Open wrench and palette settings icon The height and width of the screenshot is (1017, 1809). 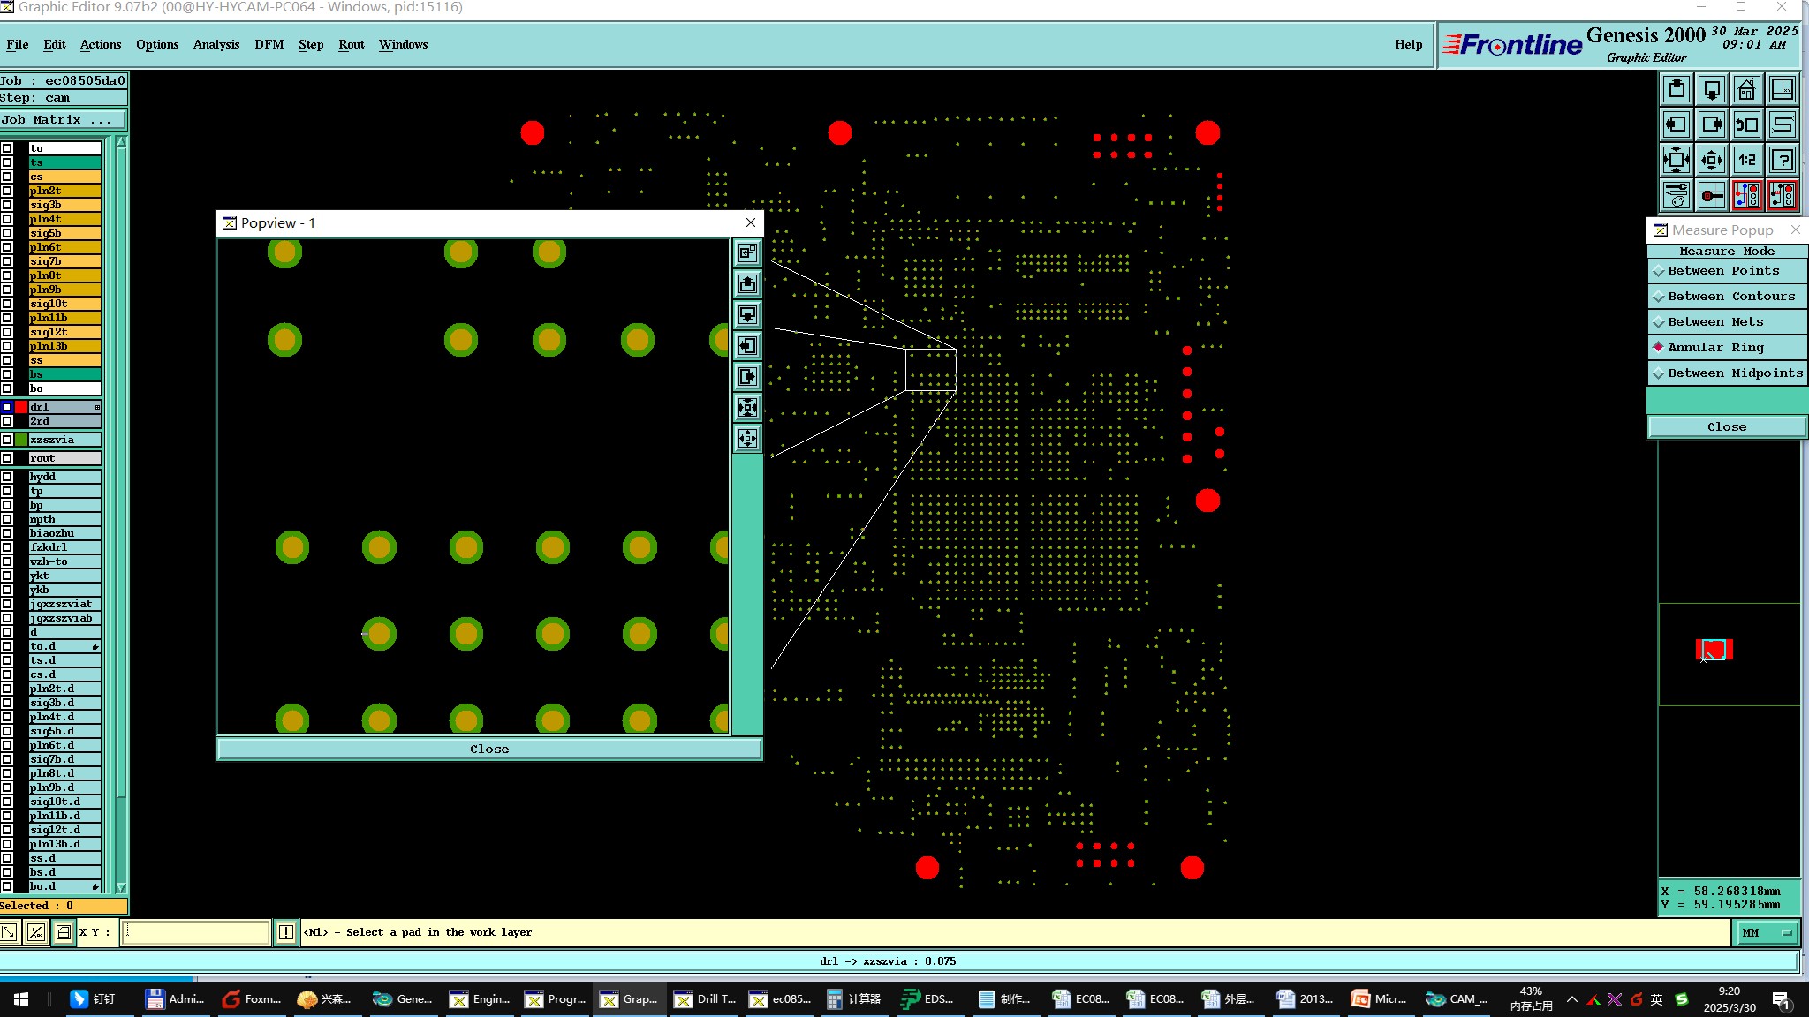(x=1677, y=195)
